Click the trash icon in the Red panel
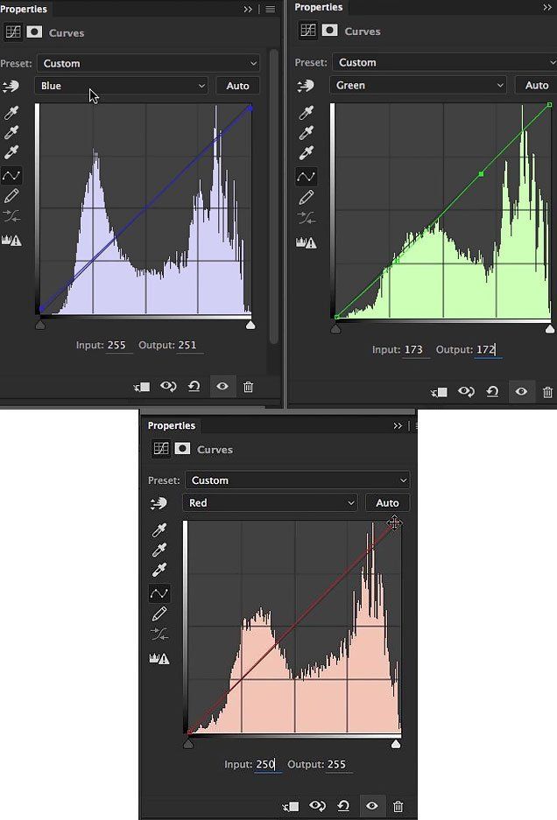The image size is (557, 820). point(398,806)
